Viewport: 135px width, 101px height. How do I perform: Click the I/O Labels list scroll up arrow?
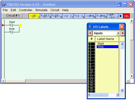click(x=122, y=44)
